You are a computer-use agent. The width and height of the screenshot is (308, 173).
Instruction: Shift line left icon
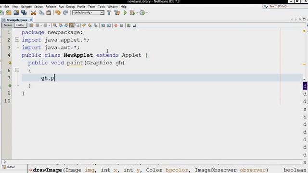(x=103, y=25)
